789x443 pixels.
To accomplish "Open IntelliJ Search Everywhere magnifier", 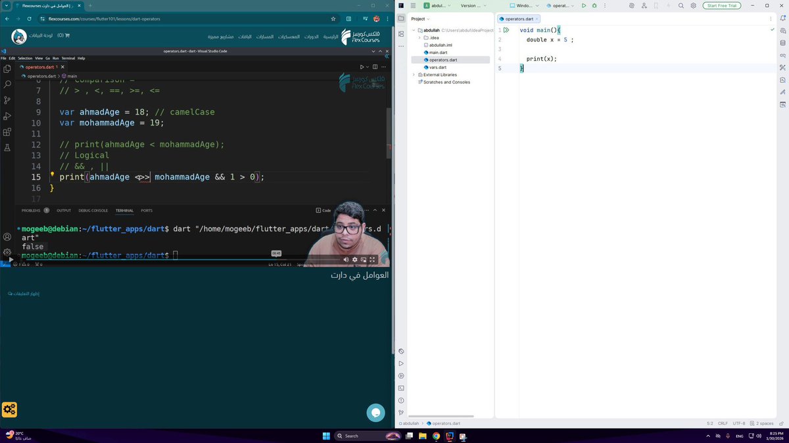I will (681, 5).
